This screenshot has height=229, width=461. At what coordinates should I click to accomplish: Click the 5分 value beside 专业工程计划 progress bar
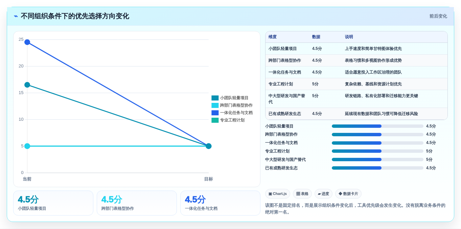429,151
